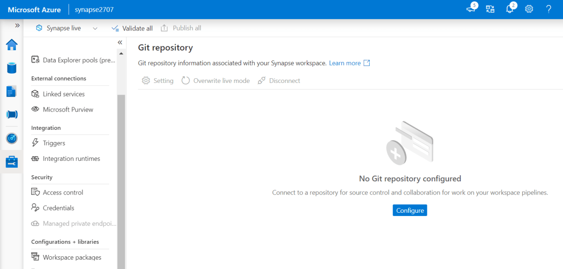Open the directory switch icon in header
Screen dimensions: 563x269
(x=490, y=9)
